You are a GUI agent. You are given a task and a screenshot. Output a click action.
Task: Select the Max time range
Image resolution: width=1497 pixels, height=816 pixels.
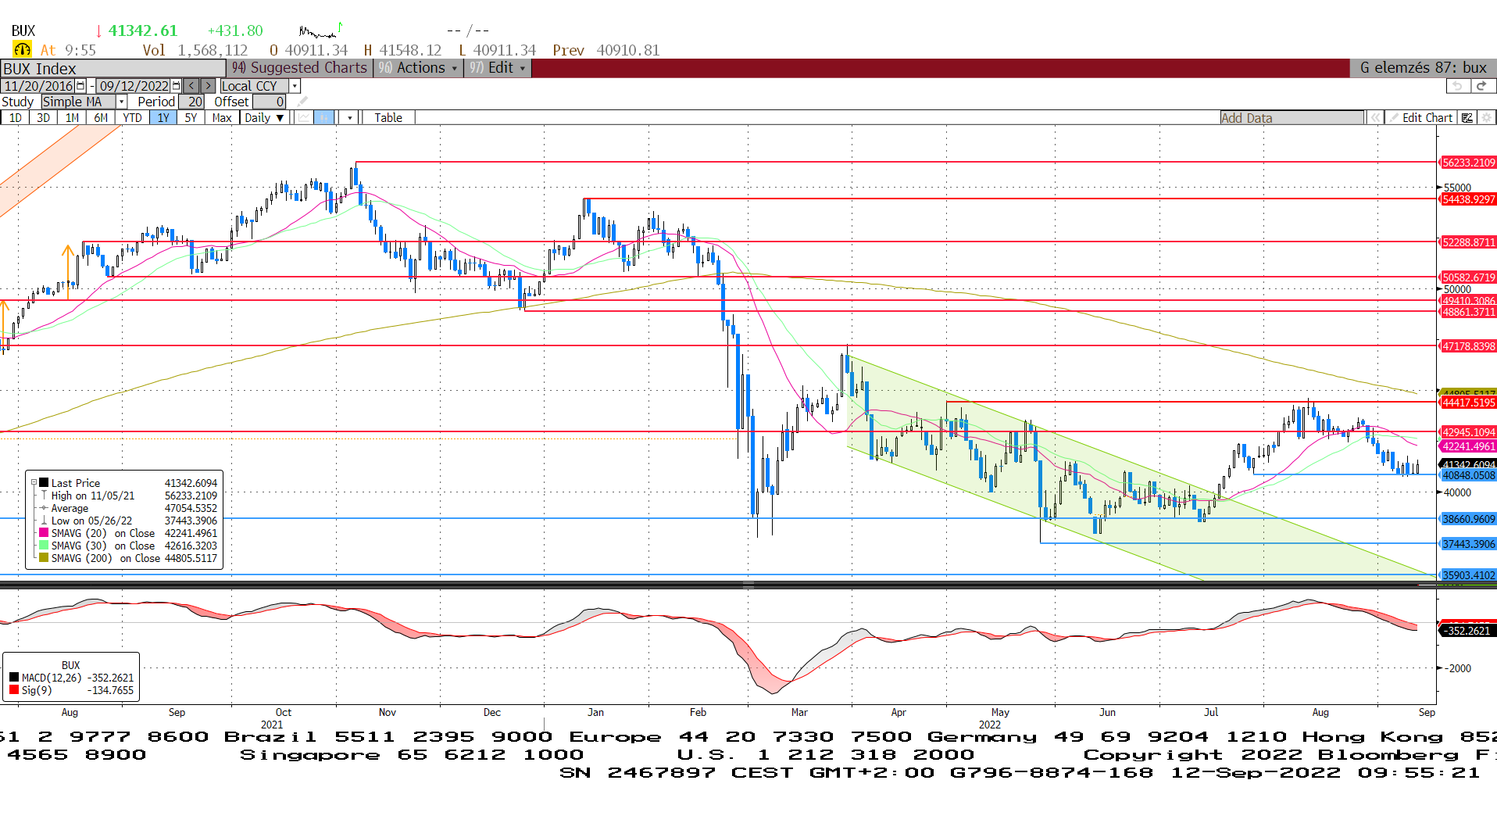[x=222, y=117]
